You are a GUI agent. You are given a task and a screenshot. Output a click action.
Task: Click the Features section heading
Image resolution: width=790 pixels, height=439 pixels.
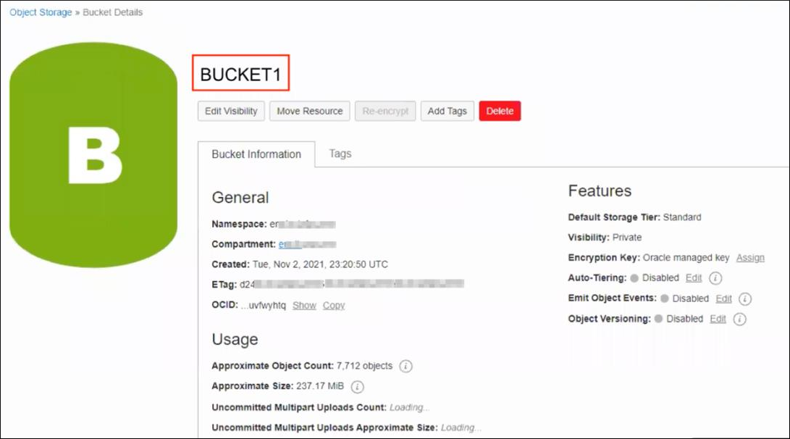pyautogui.click(x=600, y=191)
